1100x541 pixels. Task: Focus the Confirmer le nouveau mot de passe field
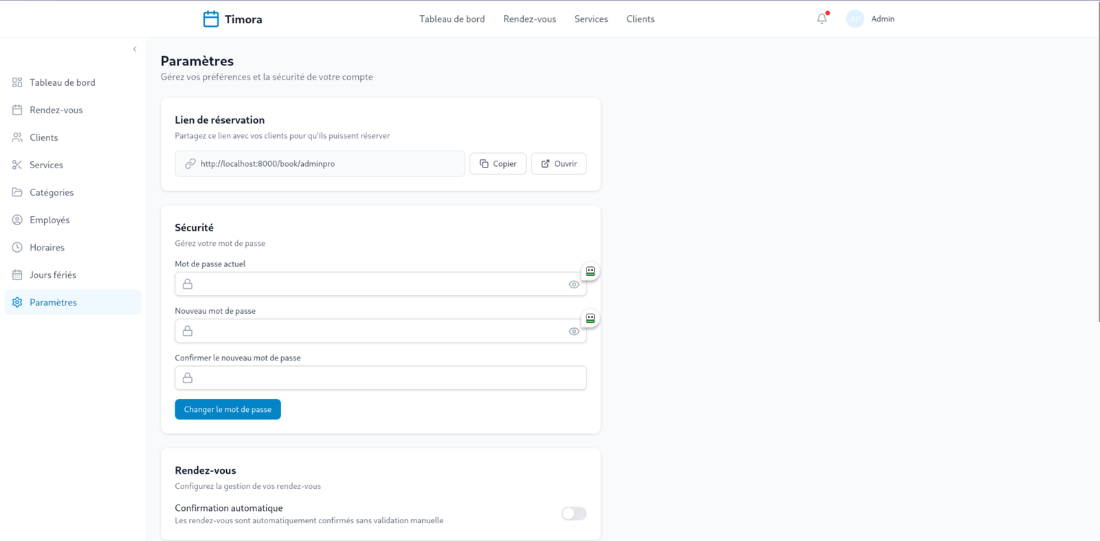click(380, 378)
